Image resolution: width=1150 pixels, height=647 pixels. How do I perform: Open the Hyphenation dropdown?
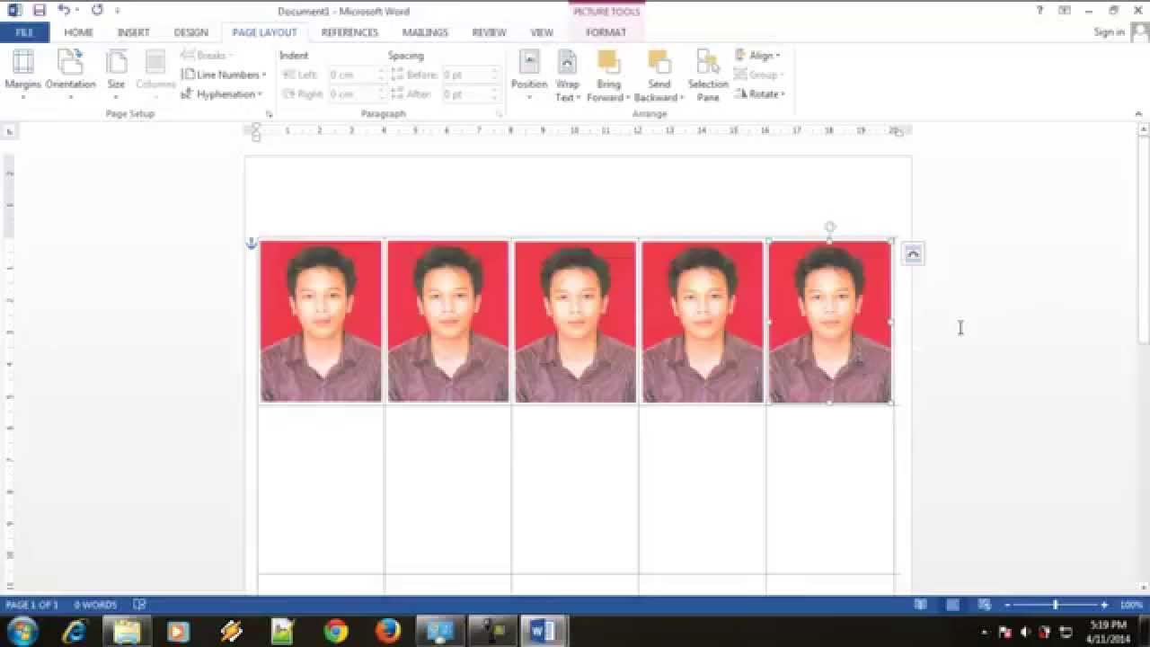pos(222,93)
